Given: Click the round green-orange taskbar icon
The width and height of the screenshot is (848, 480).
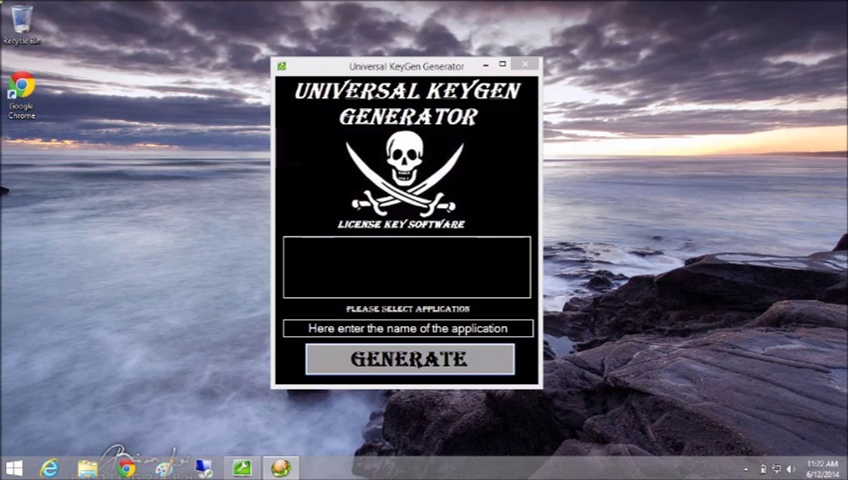Looking at the screenshot, I should (281, 469).
